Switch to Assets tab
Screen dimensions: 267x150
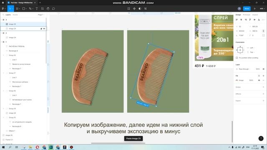(15, 15)
